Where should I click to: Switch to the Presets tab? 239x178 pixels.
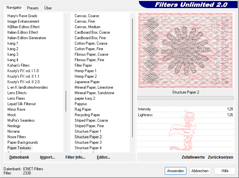pos(33,8)
